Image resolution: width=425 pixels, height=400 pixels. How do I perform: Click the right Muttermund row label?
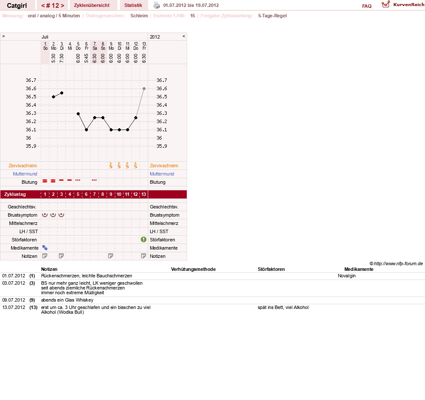[x=162, y=174]
